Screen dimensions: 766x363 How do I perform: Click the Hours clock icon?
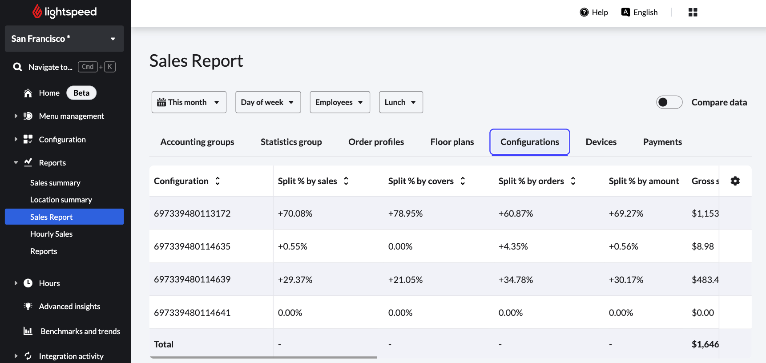[x=28, y=283]
